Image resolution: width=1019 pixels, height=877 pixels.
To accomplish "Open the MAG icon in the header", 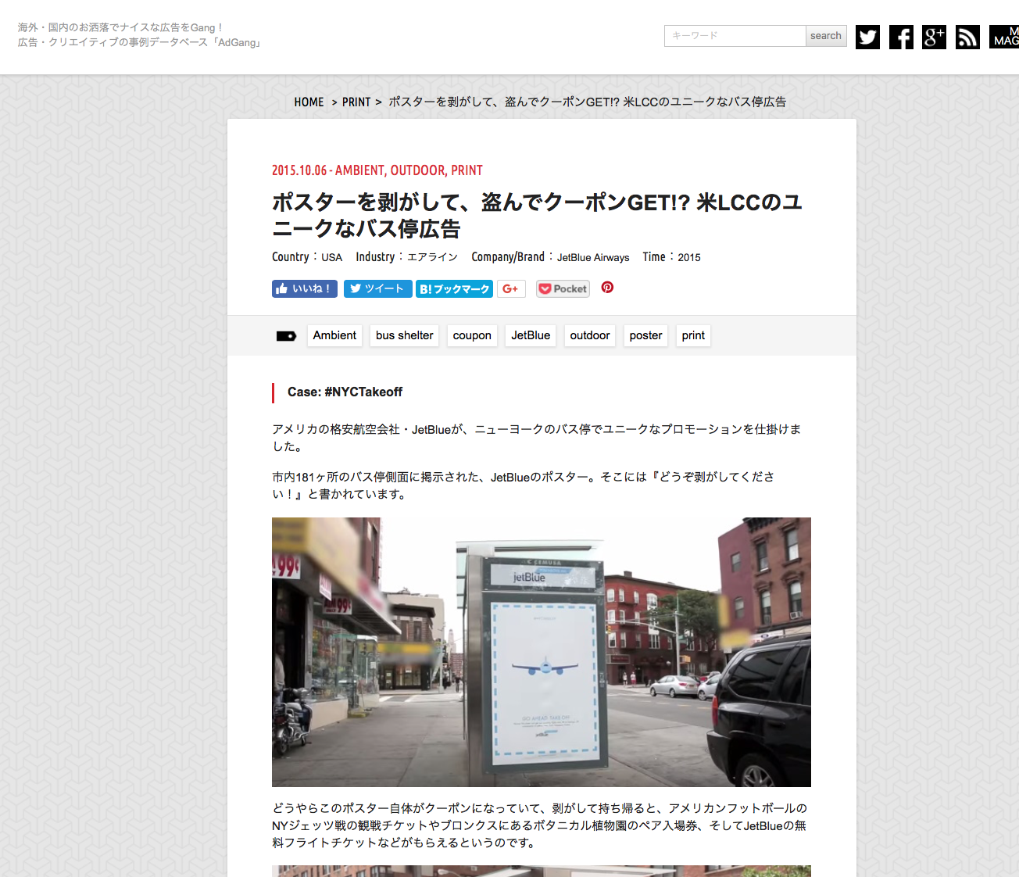I will (1004, 37).
